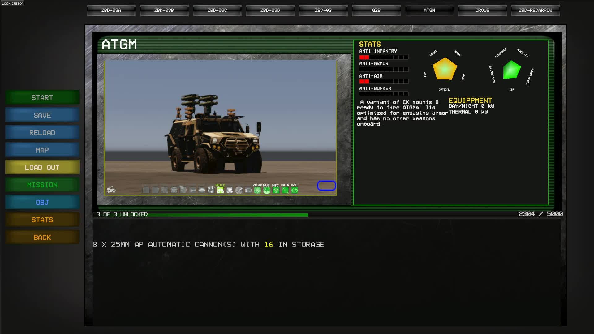This screenshot has width=594, height=334.
Task: Click the goggles icon in capability bar
Action: coord(248,190)
